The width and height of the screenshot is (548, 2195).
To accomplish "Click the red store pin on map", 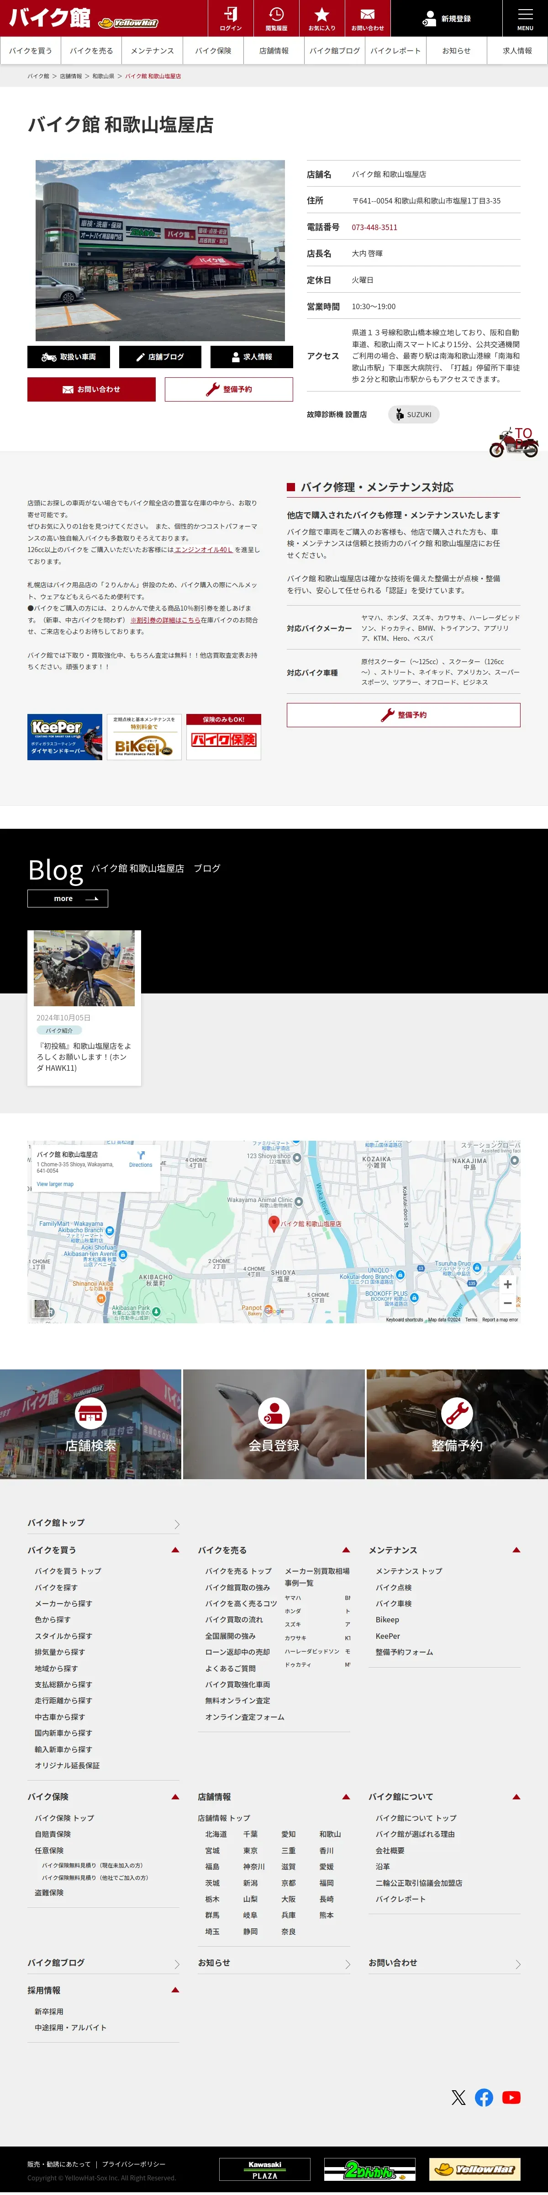I will tap(274, 1224).
